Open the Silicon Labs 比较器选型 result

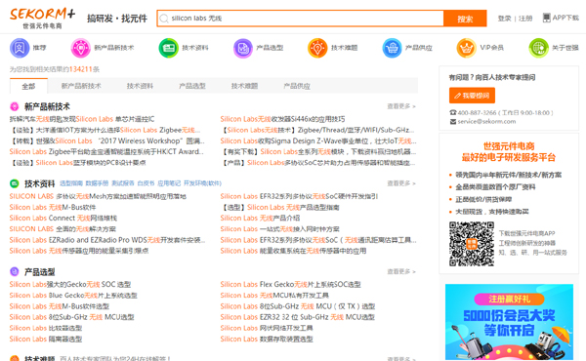[x=46, y=328]
